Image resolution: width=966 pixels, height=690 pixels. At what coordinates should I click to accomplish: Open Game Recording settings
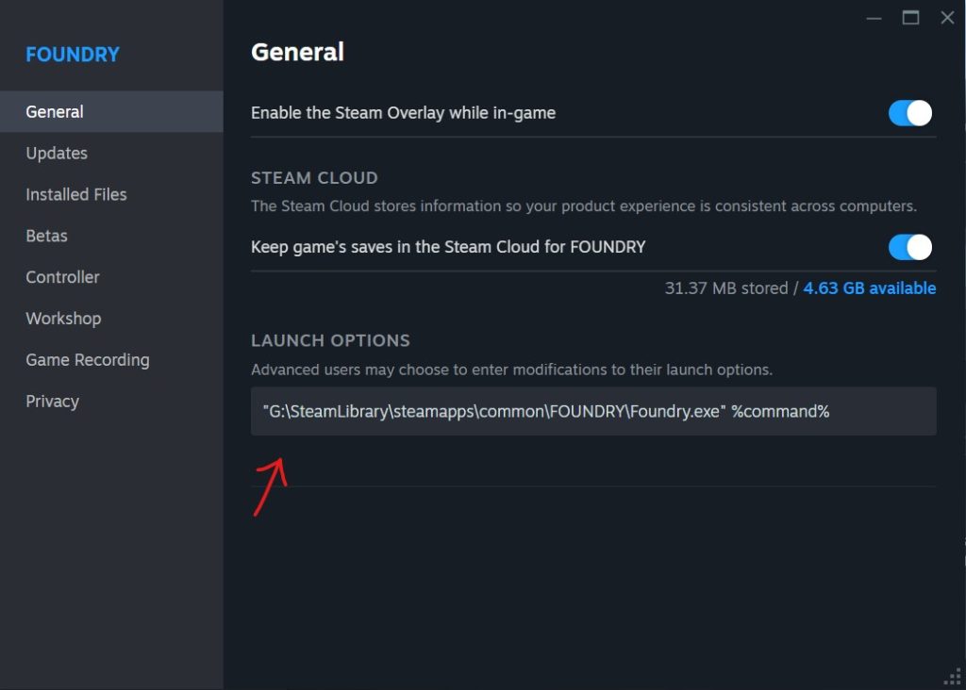point(87,360)
